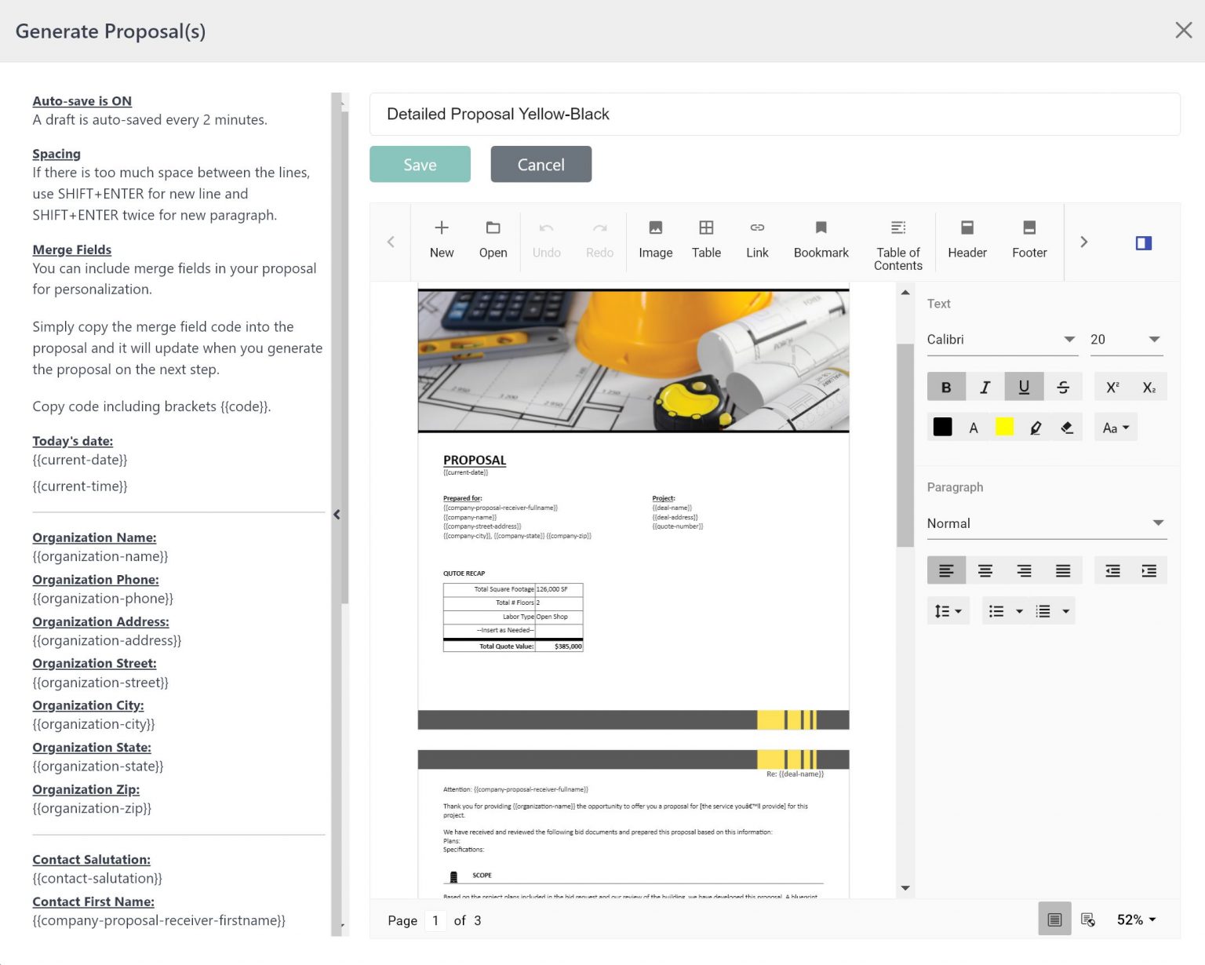
Task: Insert a Link using the toolbar
Action: (757, 239)
